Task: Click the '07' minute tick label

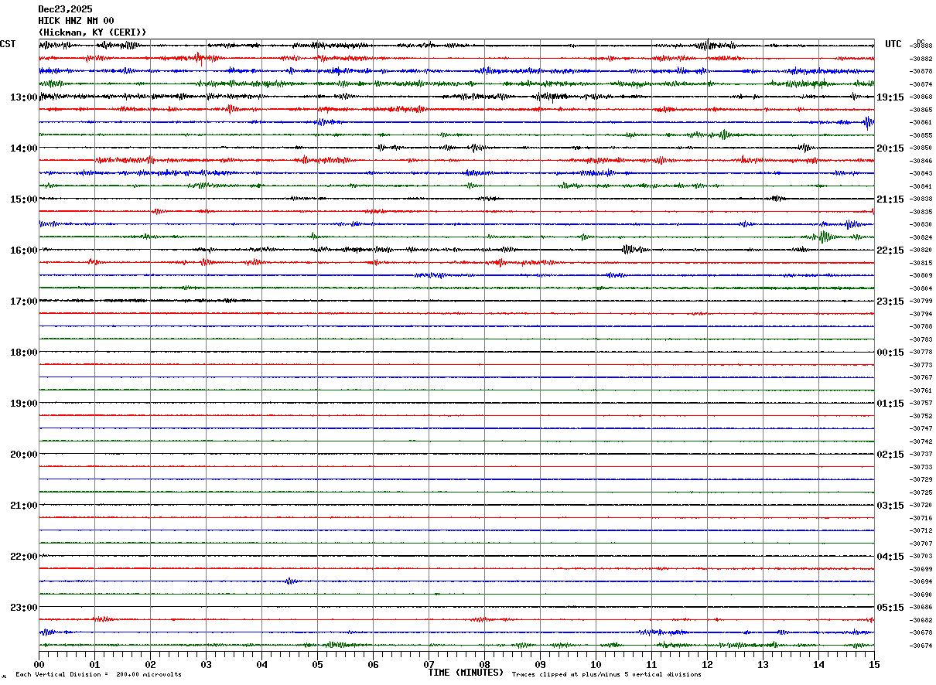Action: 429,664
